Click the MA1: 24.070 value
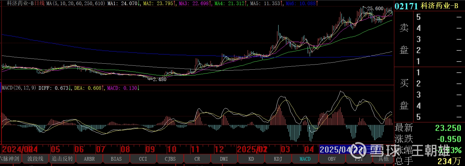The image size is (465, 166). pyautogui.click(x=124, y=3)
